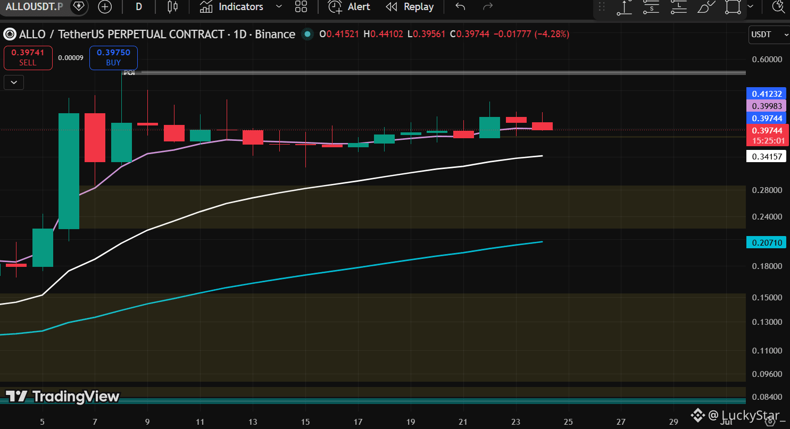790x429 pixels.
Task: Click the low value L0.39561
Action: (x=427, y=35)
